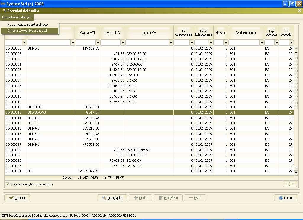Screen dimensions: 303x220
Task: Sort by the Kwota WN column header
Action: coord(88,33)
